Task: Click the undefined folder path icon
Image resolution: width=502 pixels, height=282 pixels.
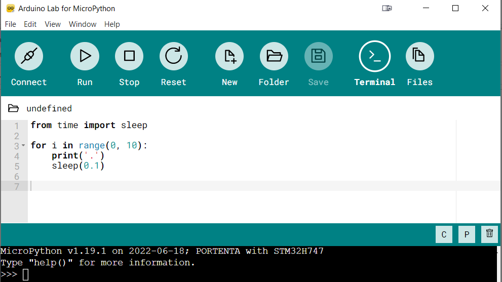Action: (x=14, y=108)
